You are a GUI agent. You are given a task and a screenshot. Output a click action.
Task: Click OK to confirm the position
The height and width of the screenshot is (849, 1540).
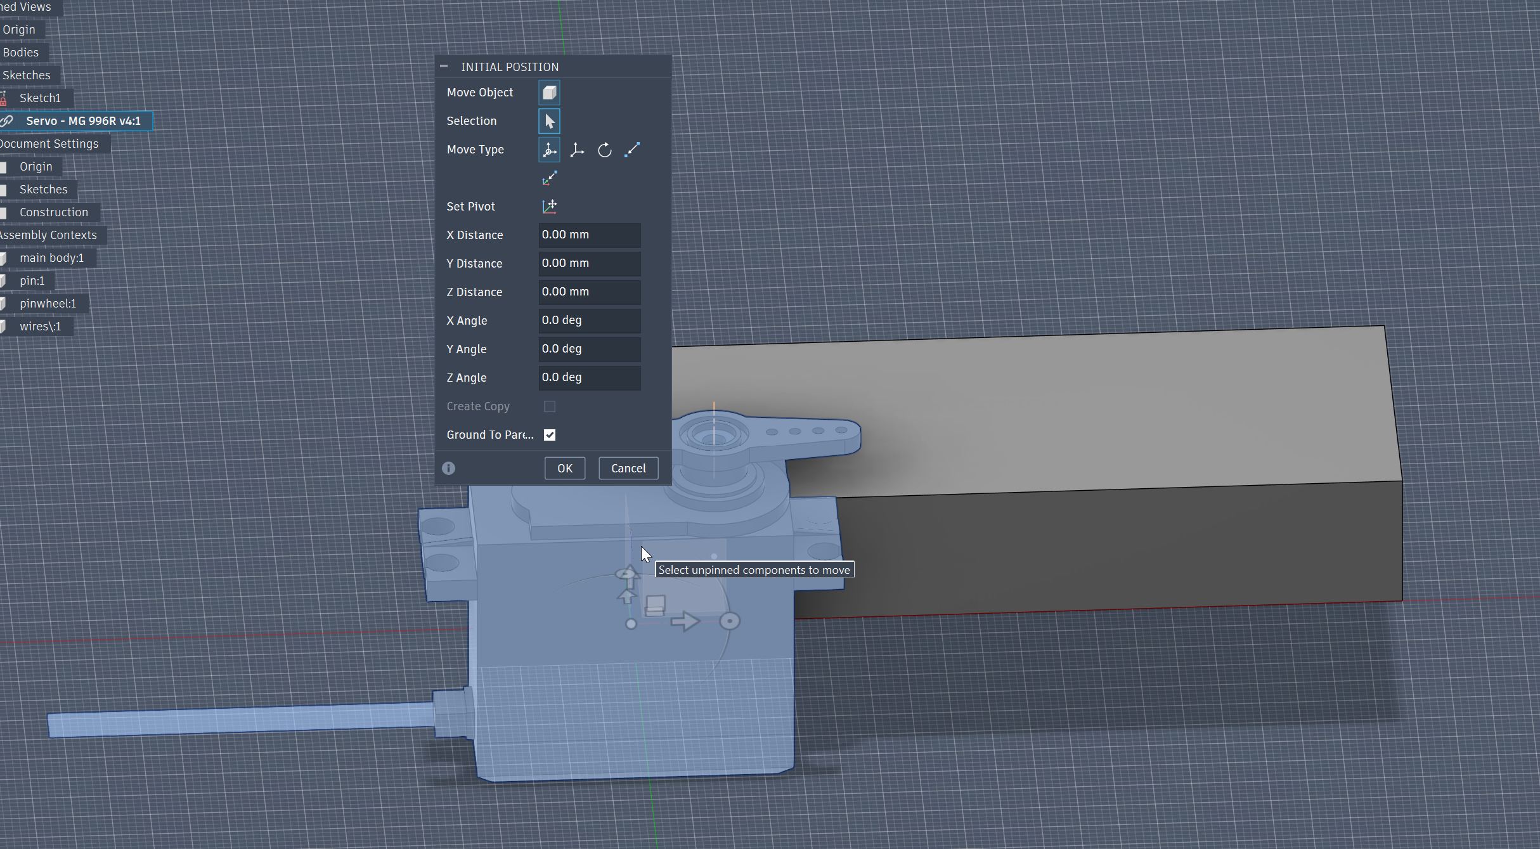(564, 468)
